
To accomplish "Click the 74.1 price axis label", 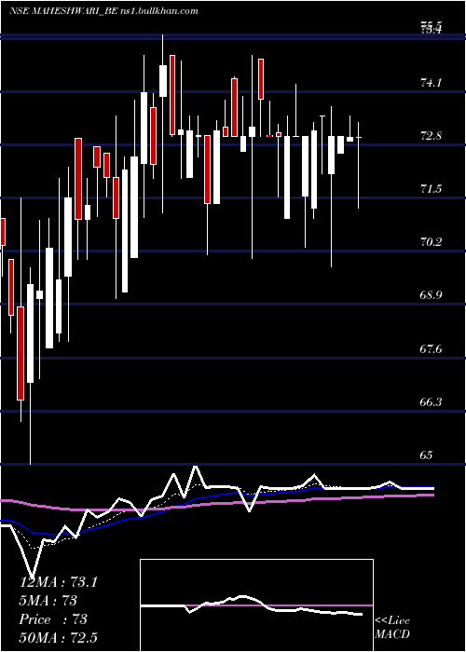I will point(431,83).
